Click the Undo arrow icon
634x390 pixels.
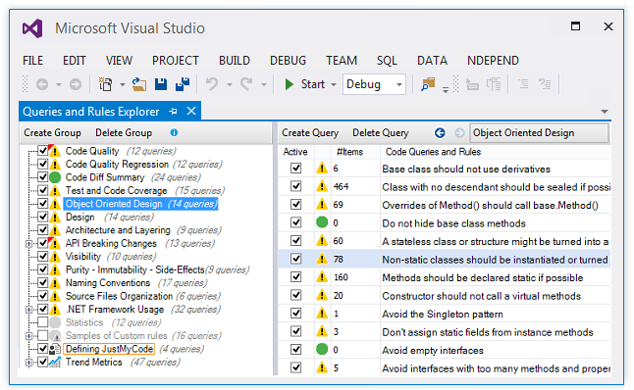(212, 84)
